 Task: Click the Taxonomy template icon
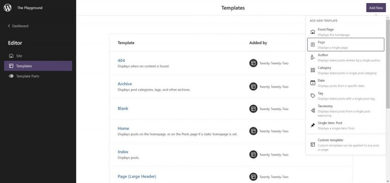tap(313, 111)
